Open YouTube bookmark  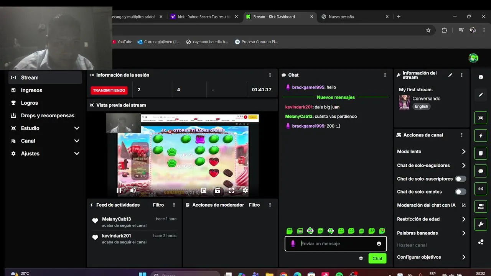(122, 42)
